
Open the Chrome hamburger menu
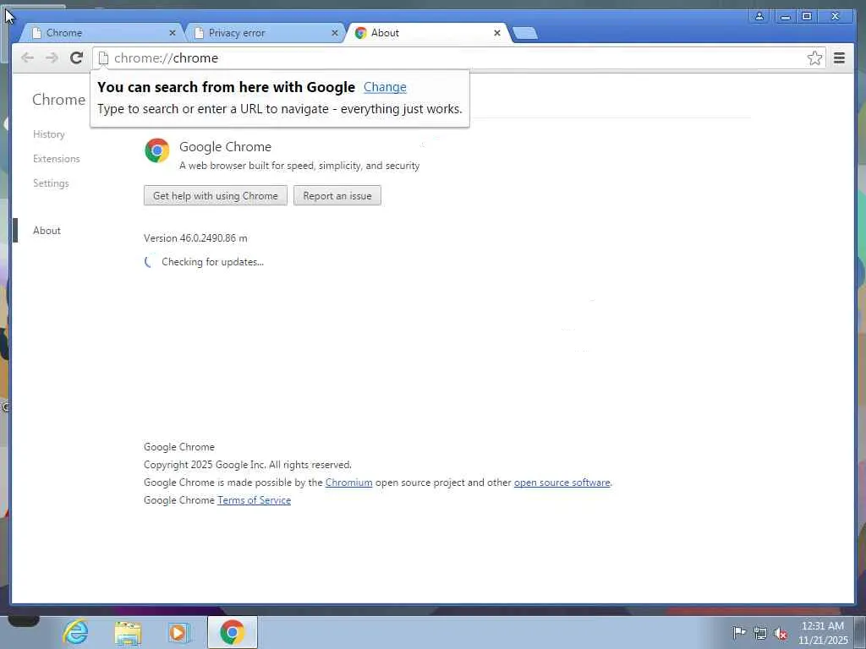tap(840, 58)
